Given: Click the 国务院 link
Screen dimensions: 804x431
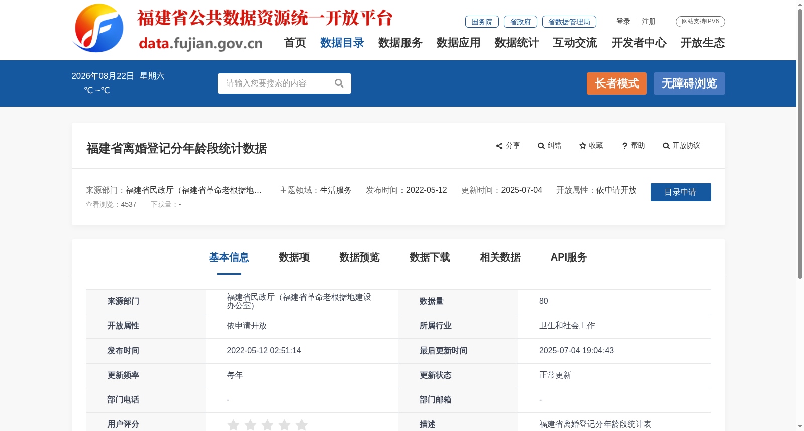Looking at the screenshot, I should coord(482,22).
